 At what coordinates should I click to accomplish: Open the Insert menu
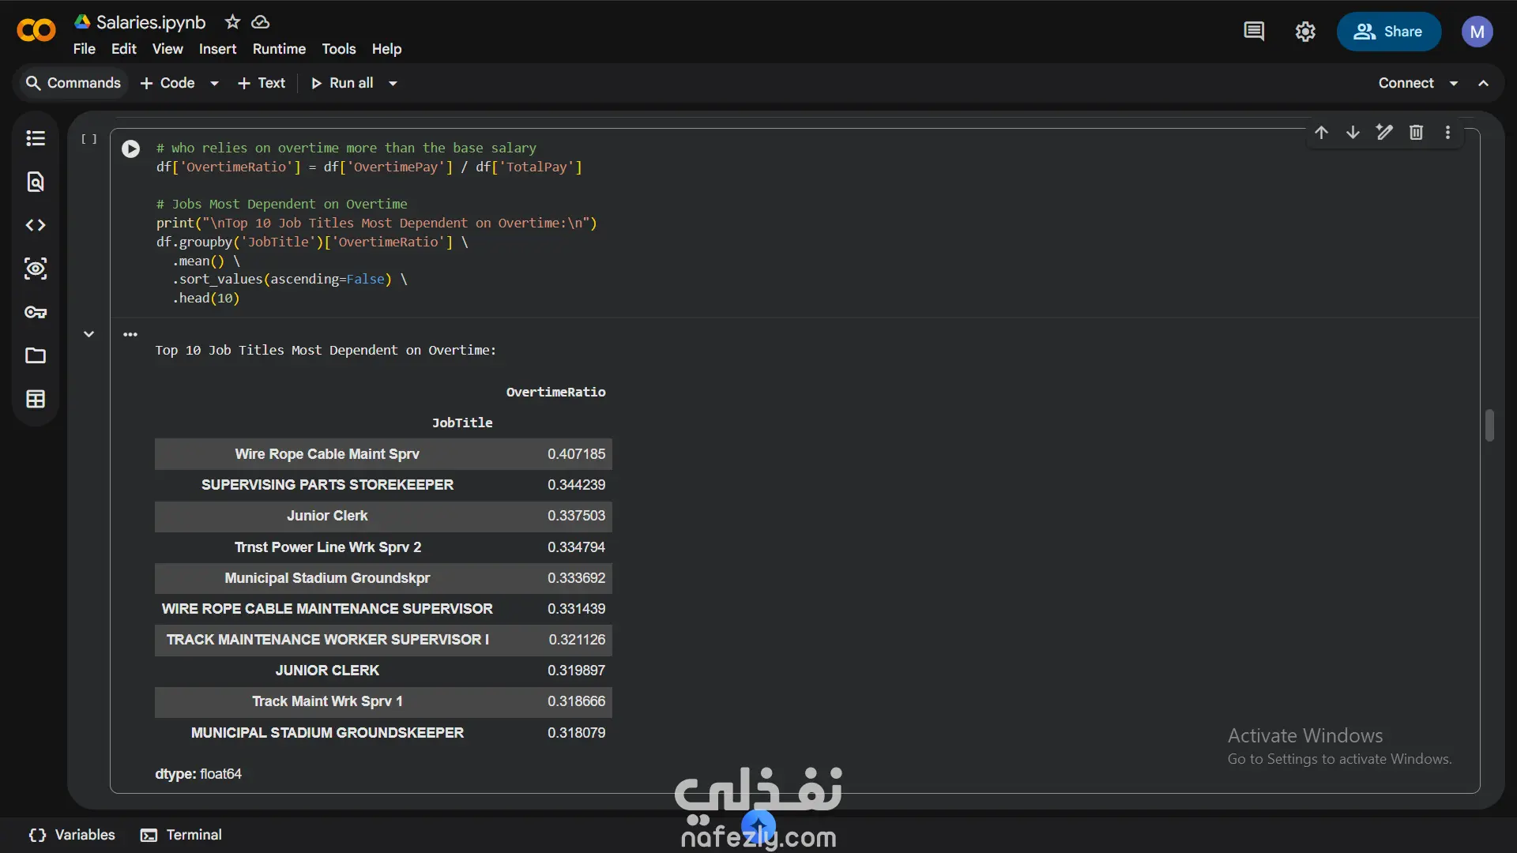[x=217, y=49]
